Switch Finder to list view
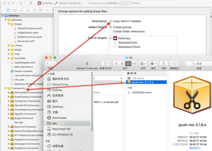This screenshot has width=212, height=151. (x=122, y=63)
